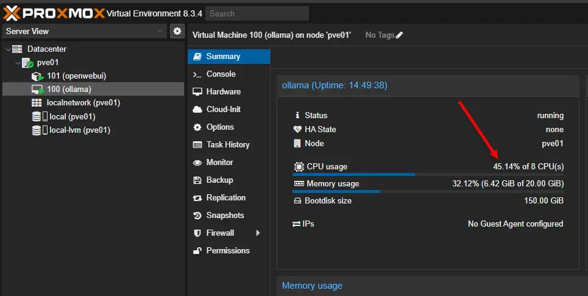Expand the Firewall submenu arrow
The image size is (588, 296).
(x=258, y=233)
